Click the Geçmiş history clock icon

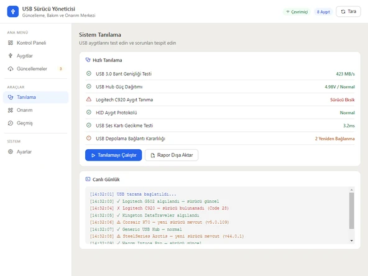coord(11,123)
